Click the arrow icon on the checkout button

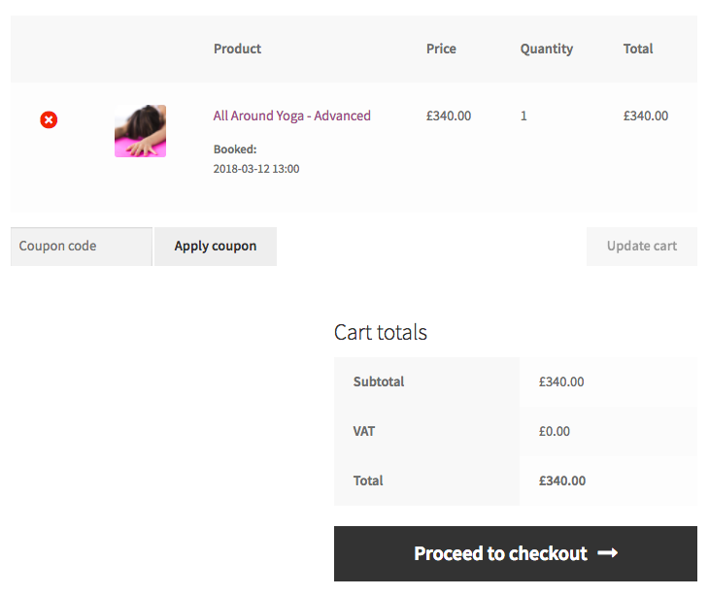click(x=608, y=553)
